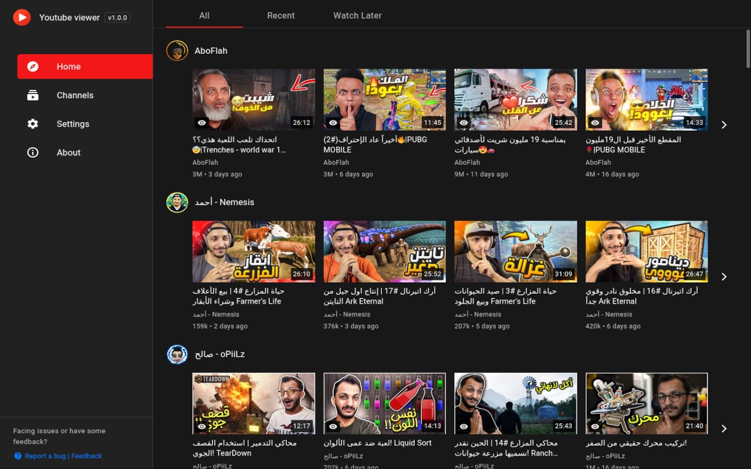Click the '159k • 2 days ago' text
751x469 pixels.
point(220,326)
